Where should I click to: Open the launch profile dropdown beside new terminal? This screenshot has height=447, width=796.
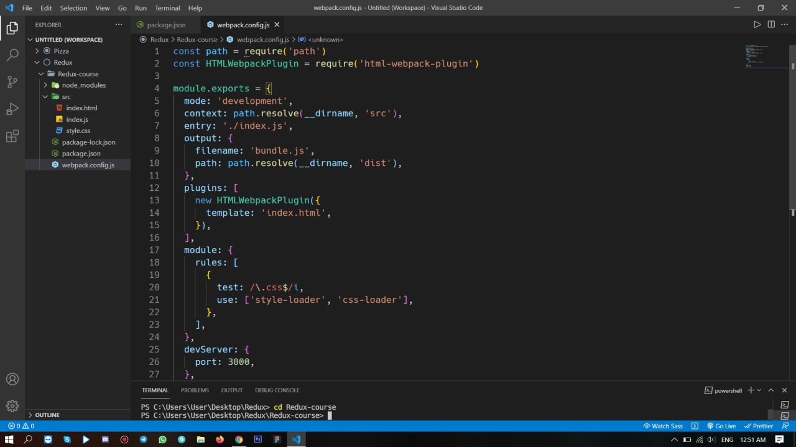759,390
